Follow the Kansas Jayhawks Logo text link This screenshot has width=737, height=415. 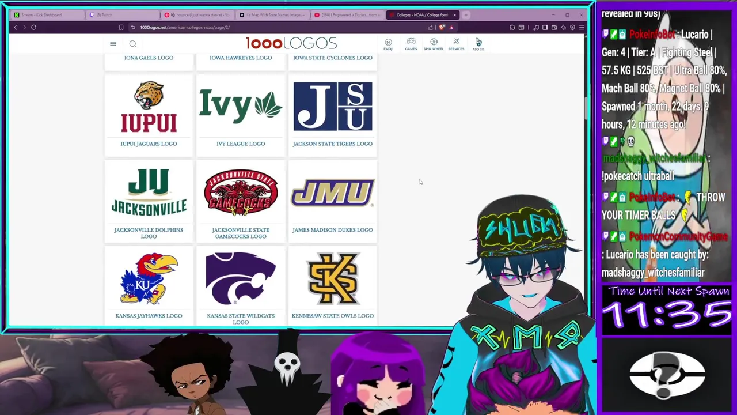149,316
